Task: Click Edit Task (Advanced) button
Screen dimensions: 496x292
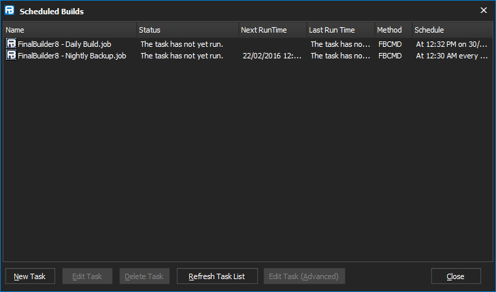Action: click(x=304, y=276)
